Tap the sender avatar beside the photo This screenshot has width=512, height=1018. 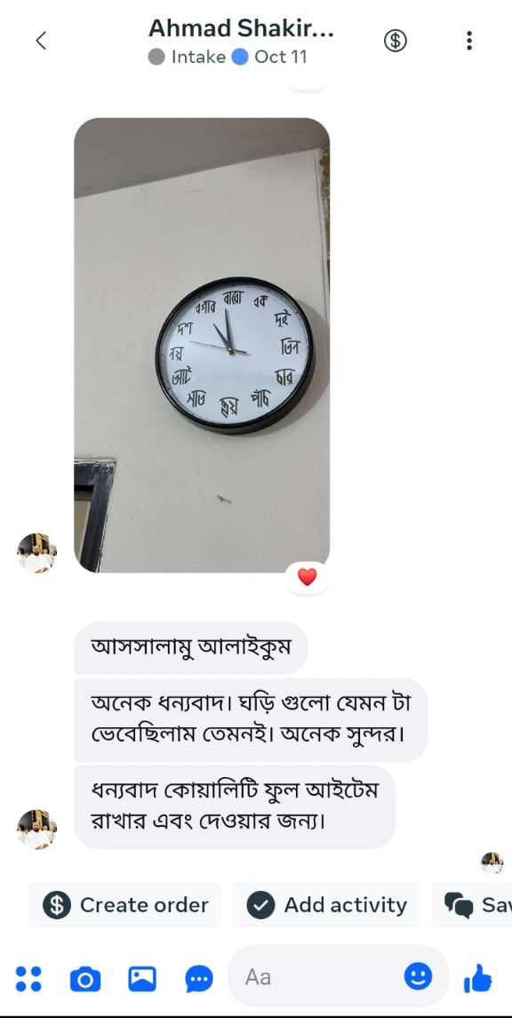[x=36, y=553]
